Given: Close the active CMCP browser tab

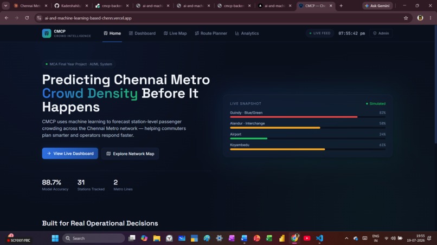Looking at the screenshot, I should click(331, 5).
